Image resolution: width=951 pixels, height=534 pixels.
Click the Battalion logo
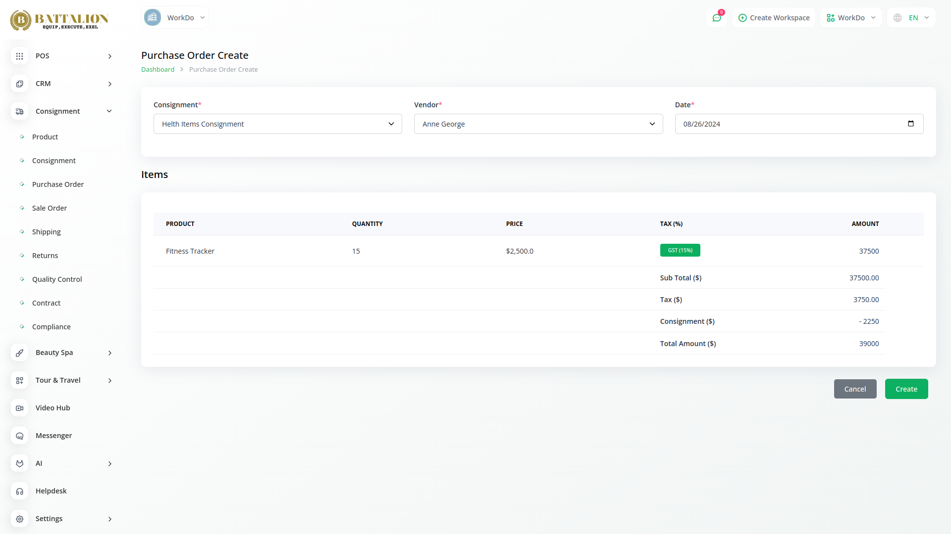(59, 20)
